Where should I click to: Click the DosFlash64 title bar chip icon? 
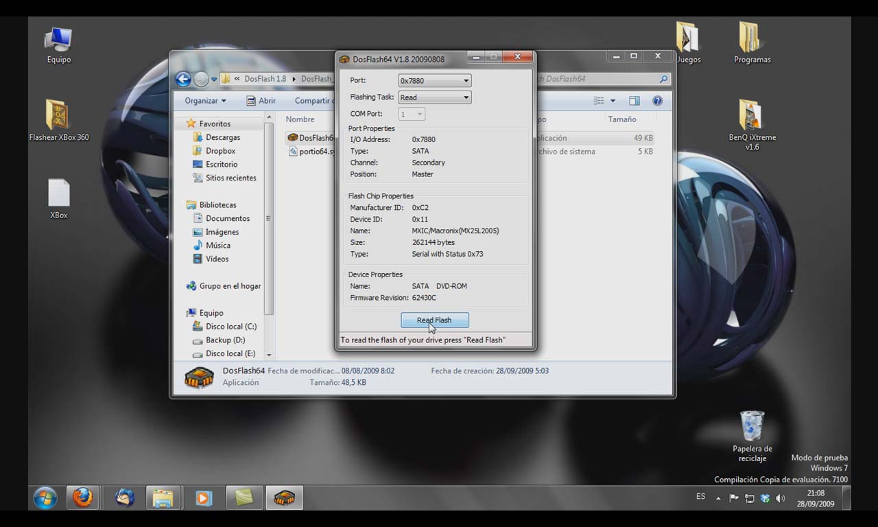[344, 59]
